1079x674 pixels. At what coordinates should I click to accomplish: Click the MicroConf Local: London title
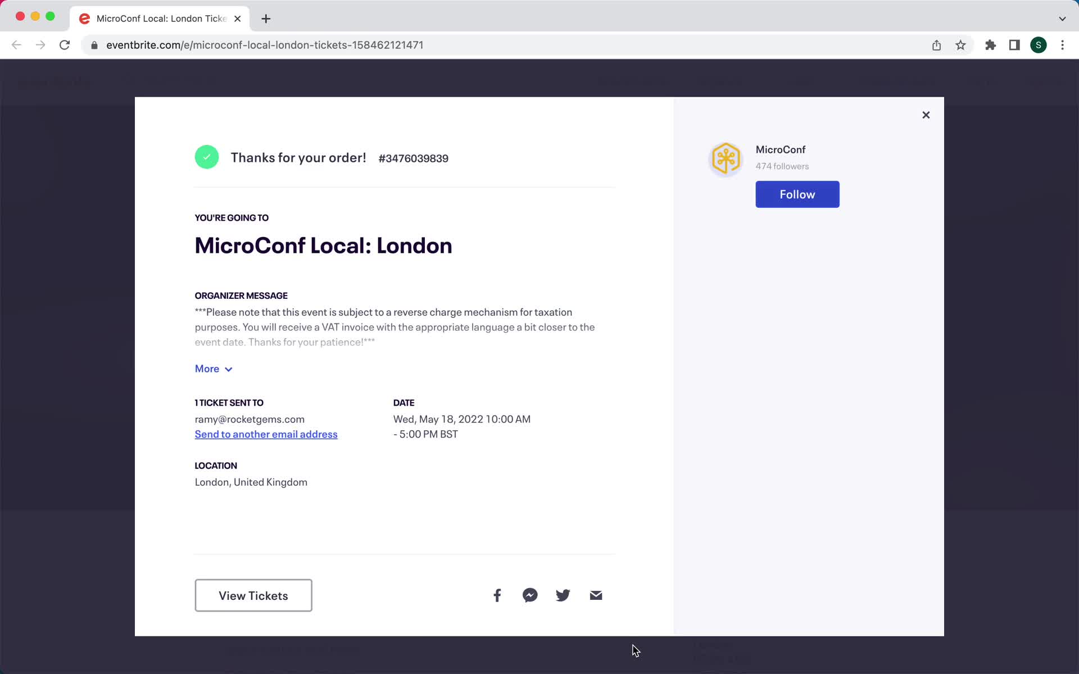coord(324,245)
